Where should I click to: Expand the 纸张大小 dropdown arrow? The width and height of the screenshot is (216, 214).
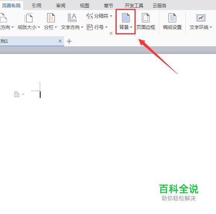[39, 27]
